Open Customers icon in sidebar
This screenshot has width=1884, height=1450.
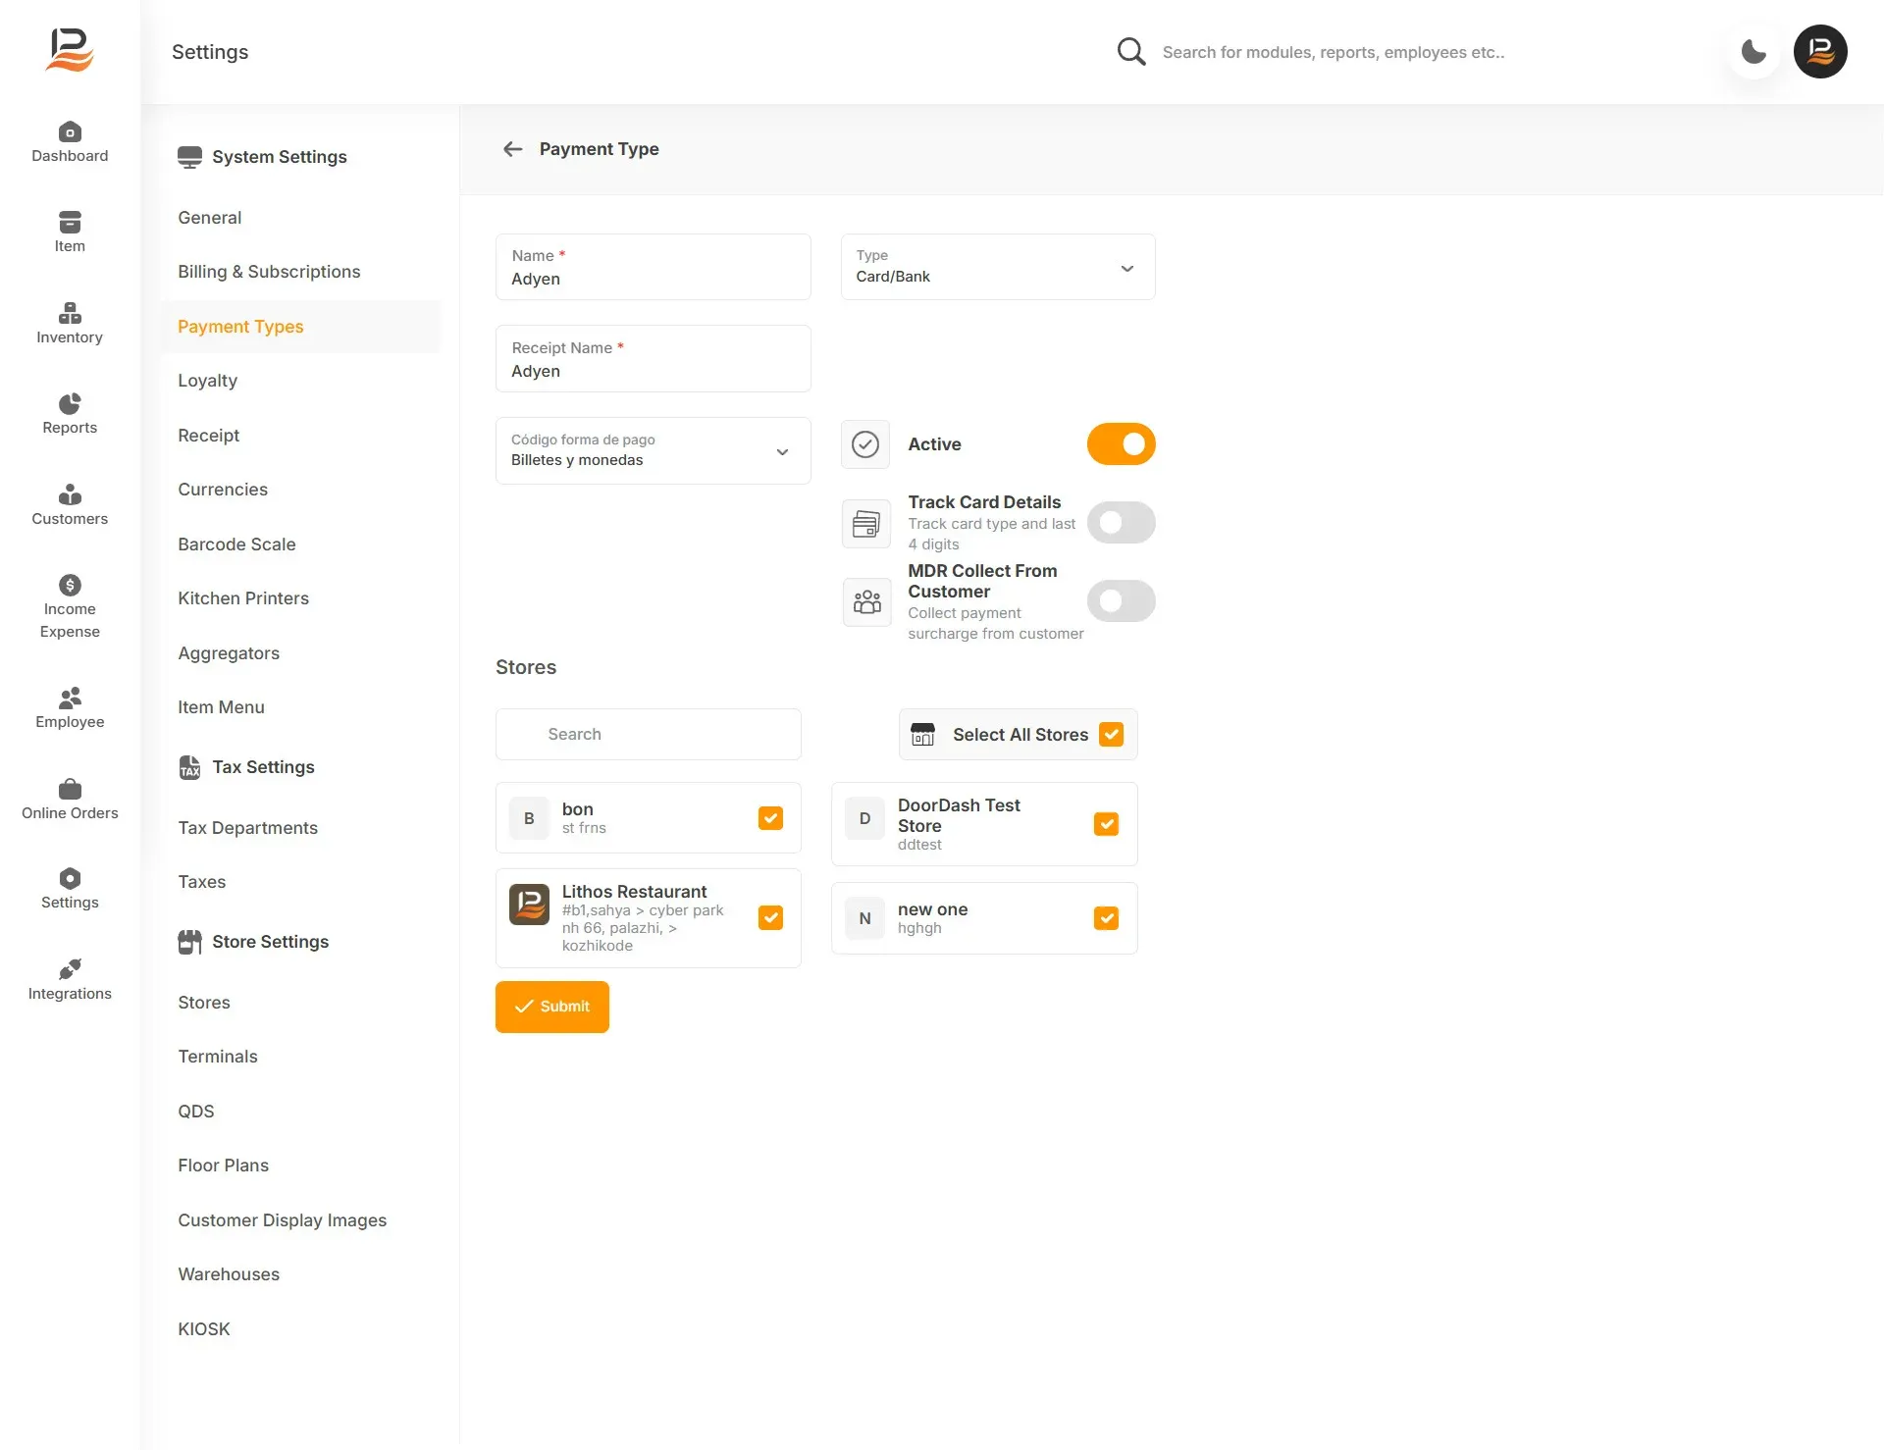tap(70, 494)
